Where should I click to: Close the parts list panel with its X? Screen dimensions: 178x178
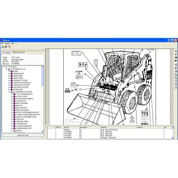pos(46,126)
